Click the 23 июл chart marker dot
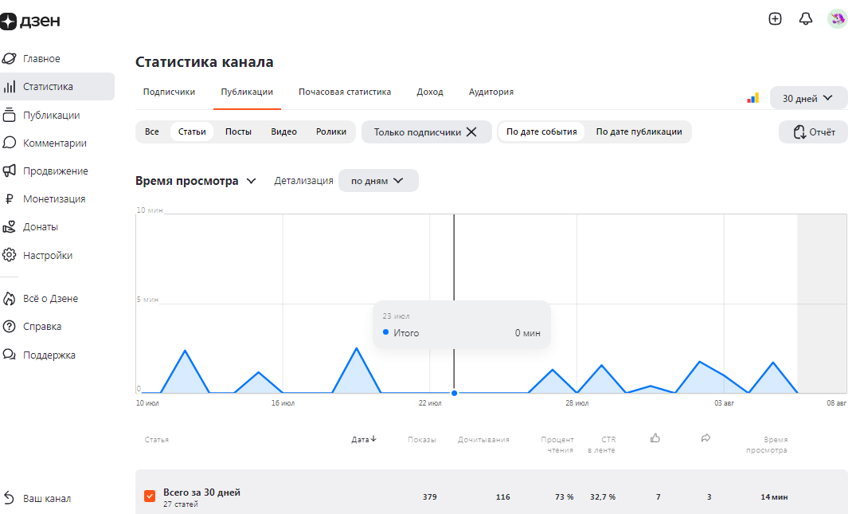856x514 pixels. click(x=454, y=393)
